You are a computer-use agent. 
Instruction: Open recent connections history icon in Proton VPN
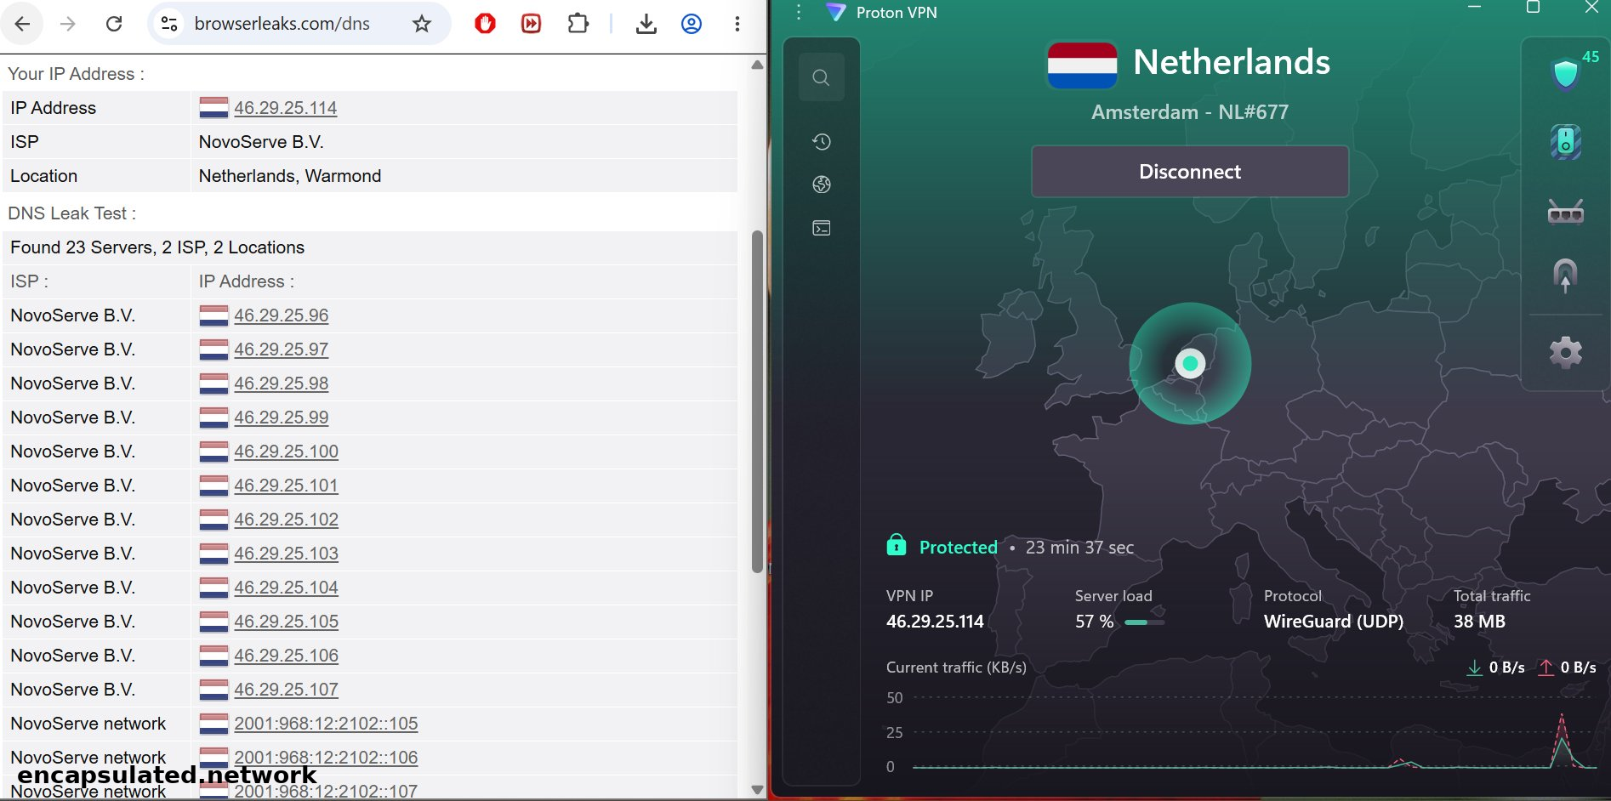(x=822, y=142)
